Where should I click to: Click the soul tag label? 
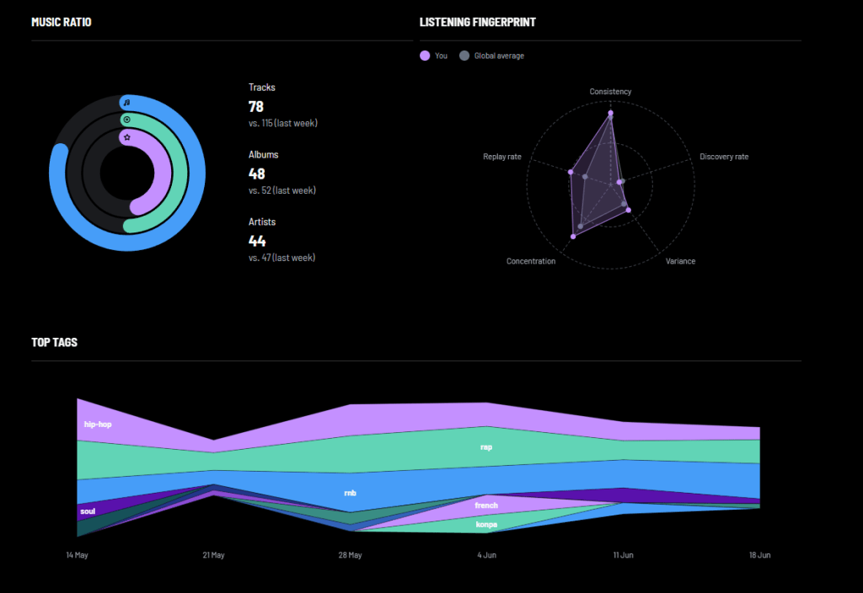(x=88, y=511)
